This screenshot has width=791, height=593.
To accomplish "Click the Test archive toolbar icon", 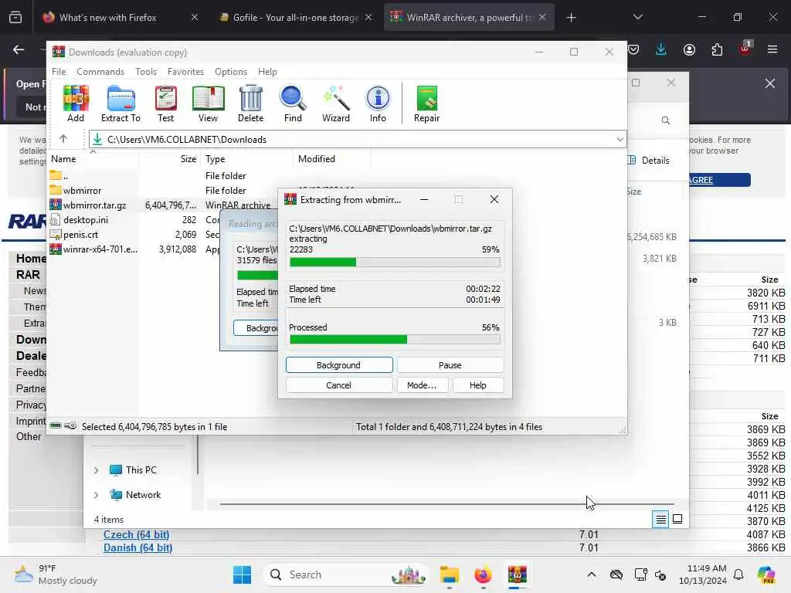I will 165,104.
